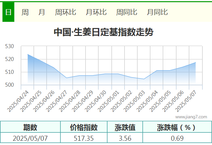This screenshot has width=212, height=145.
Task: Click the y-axis label 510
Action: click(x=10, y=72)
